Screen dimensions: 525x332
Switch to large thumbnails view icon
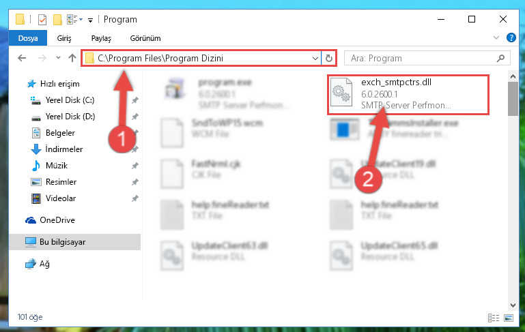(508, 318)
